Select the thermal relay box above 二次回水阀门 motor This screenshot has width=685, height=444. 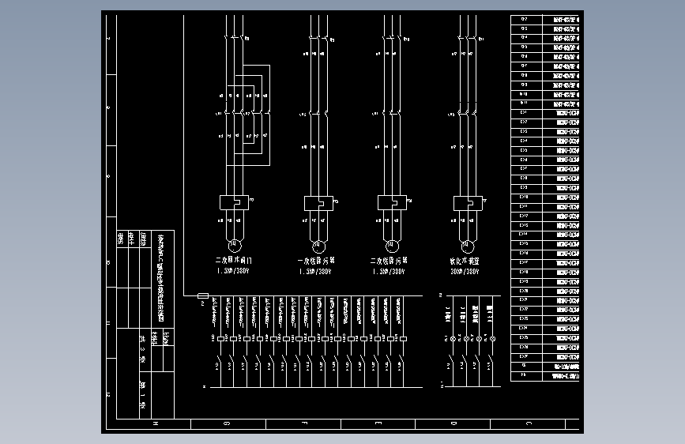(x=234, y=202)
